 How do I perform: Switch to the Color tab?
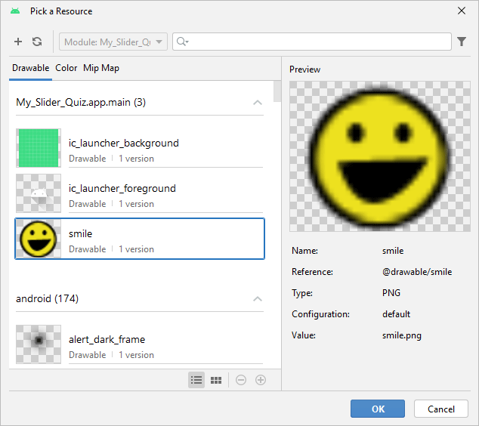[66, 68]
